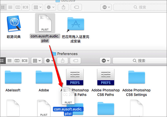
Task: Select Adobe Photoshop CS6 Paths prefs file
Action: click(106, 77)
